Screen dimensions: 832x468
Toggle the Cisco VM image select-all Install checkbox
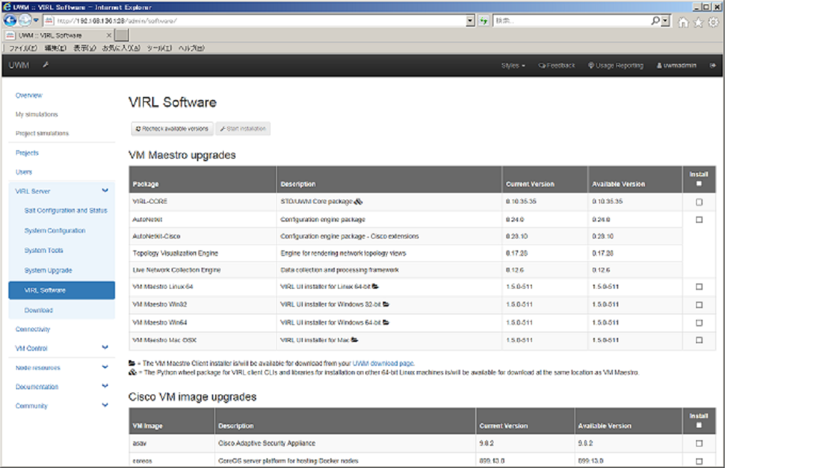699,425
